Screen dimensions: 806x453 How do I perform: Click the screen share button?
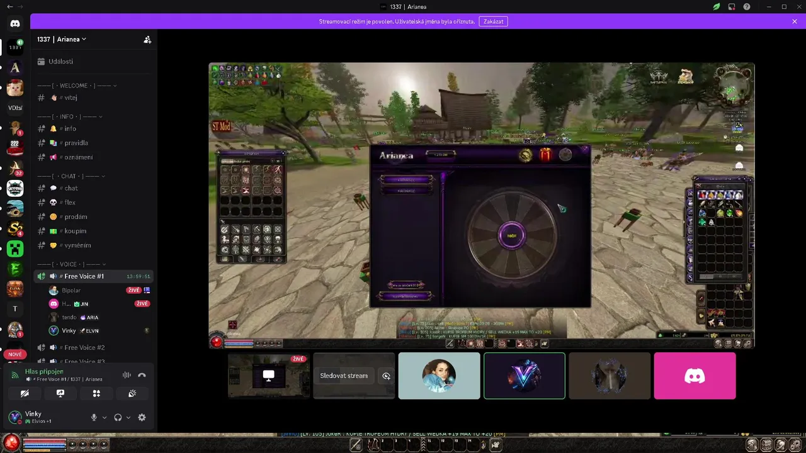click(60, 393)
